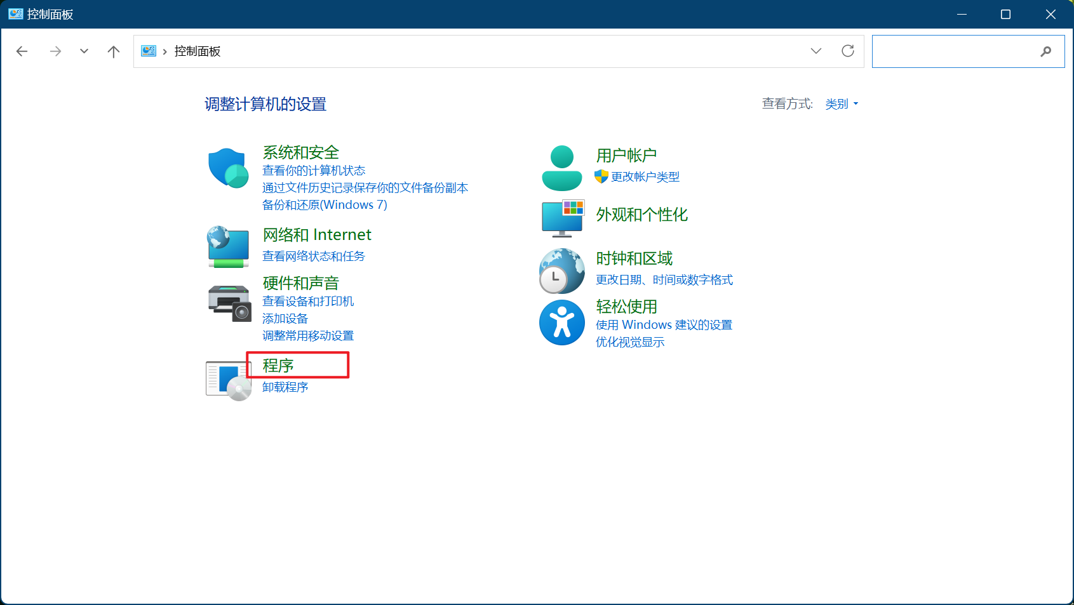Click the 轻松使用 accessibility icon
The height and width of the screenshot is (605, 1074).
(562, 322)
